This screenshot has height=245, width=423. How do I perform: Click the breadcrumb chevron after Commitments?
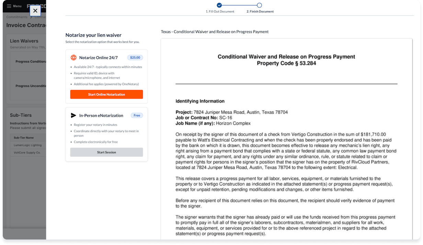coord(31,17)
